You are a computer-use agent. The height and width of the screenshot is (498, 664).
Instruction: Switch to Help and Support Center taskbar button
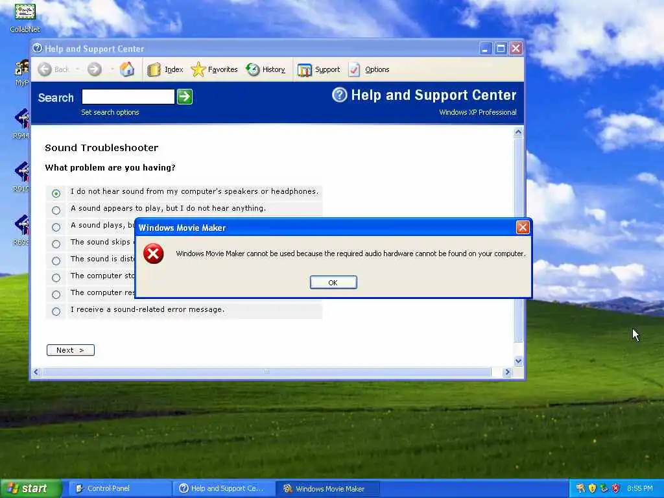pyautogui.click(x=224, y=489)
